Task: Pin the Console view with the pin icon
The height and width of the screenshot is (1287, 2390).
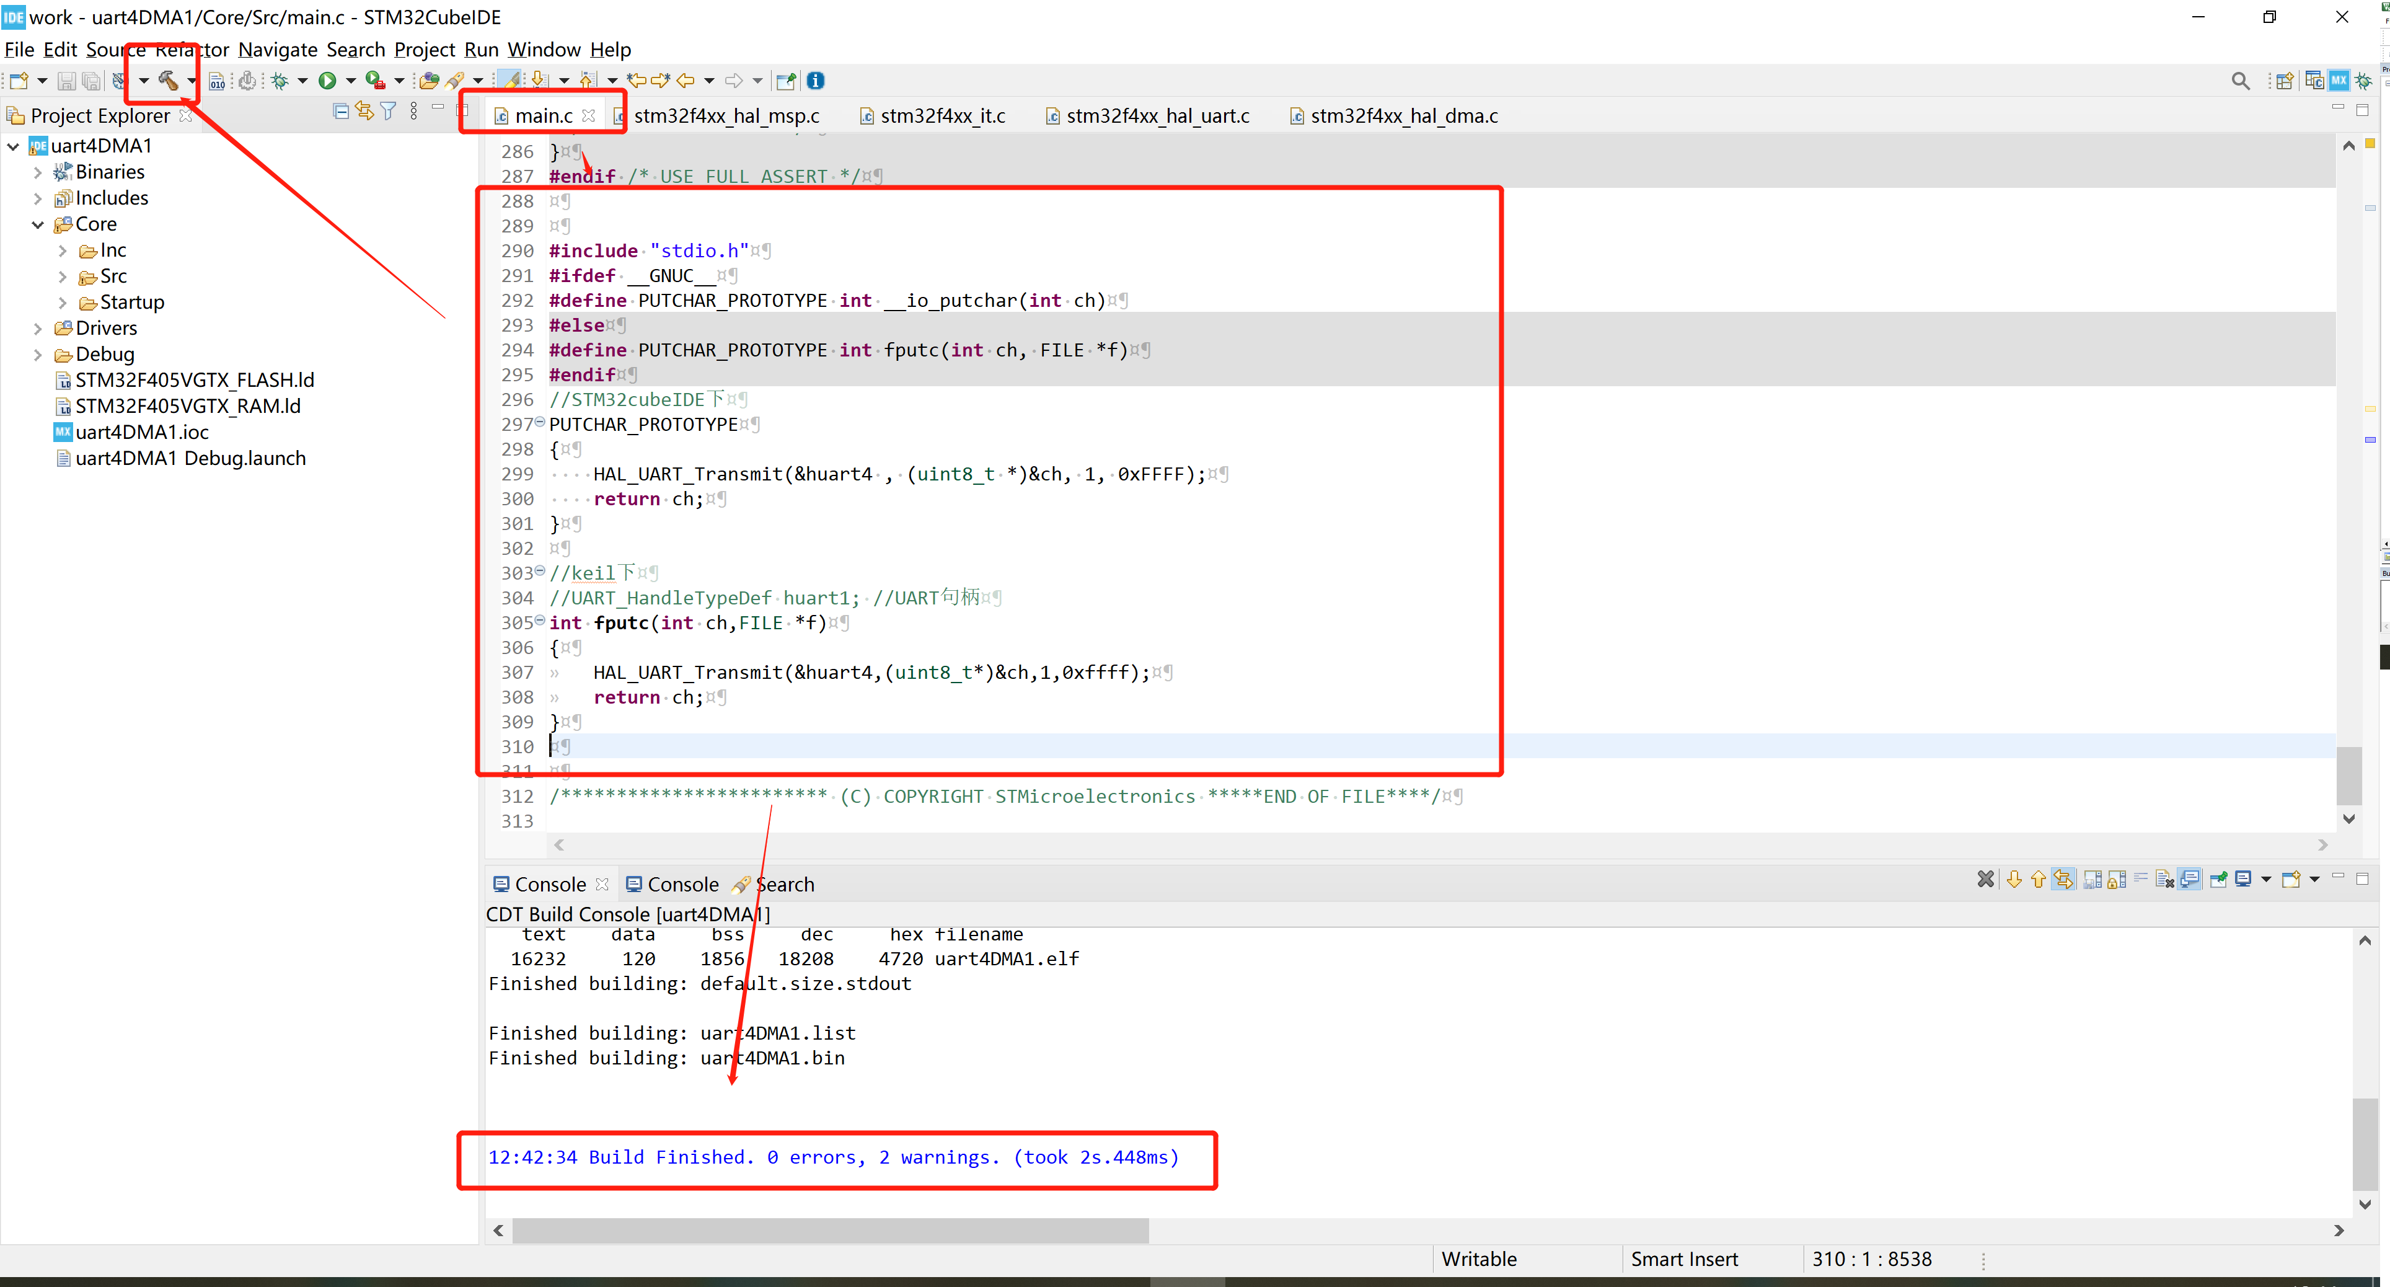Action: coord(2220,880)
